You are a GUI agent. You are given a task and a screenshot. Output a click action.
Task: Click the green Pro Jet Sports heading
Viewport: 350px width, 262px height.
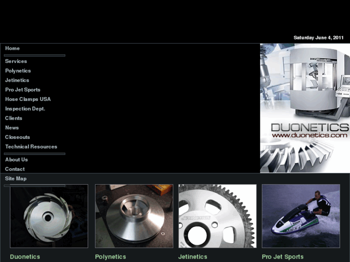(x=283, y=257)
